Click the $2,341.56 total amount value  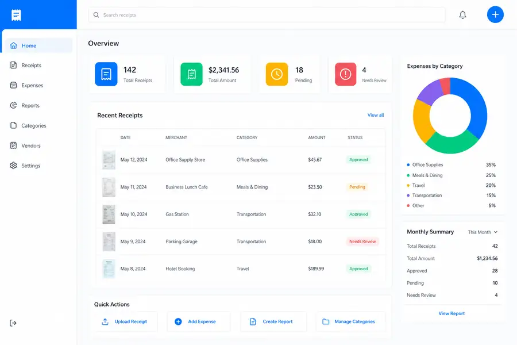(223, 70)
